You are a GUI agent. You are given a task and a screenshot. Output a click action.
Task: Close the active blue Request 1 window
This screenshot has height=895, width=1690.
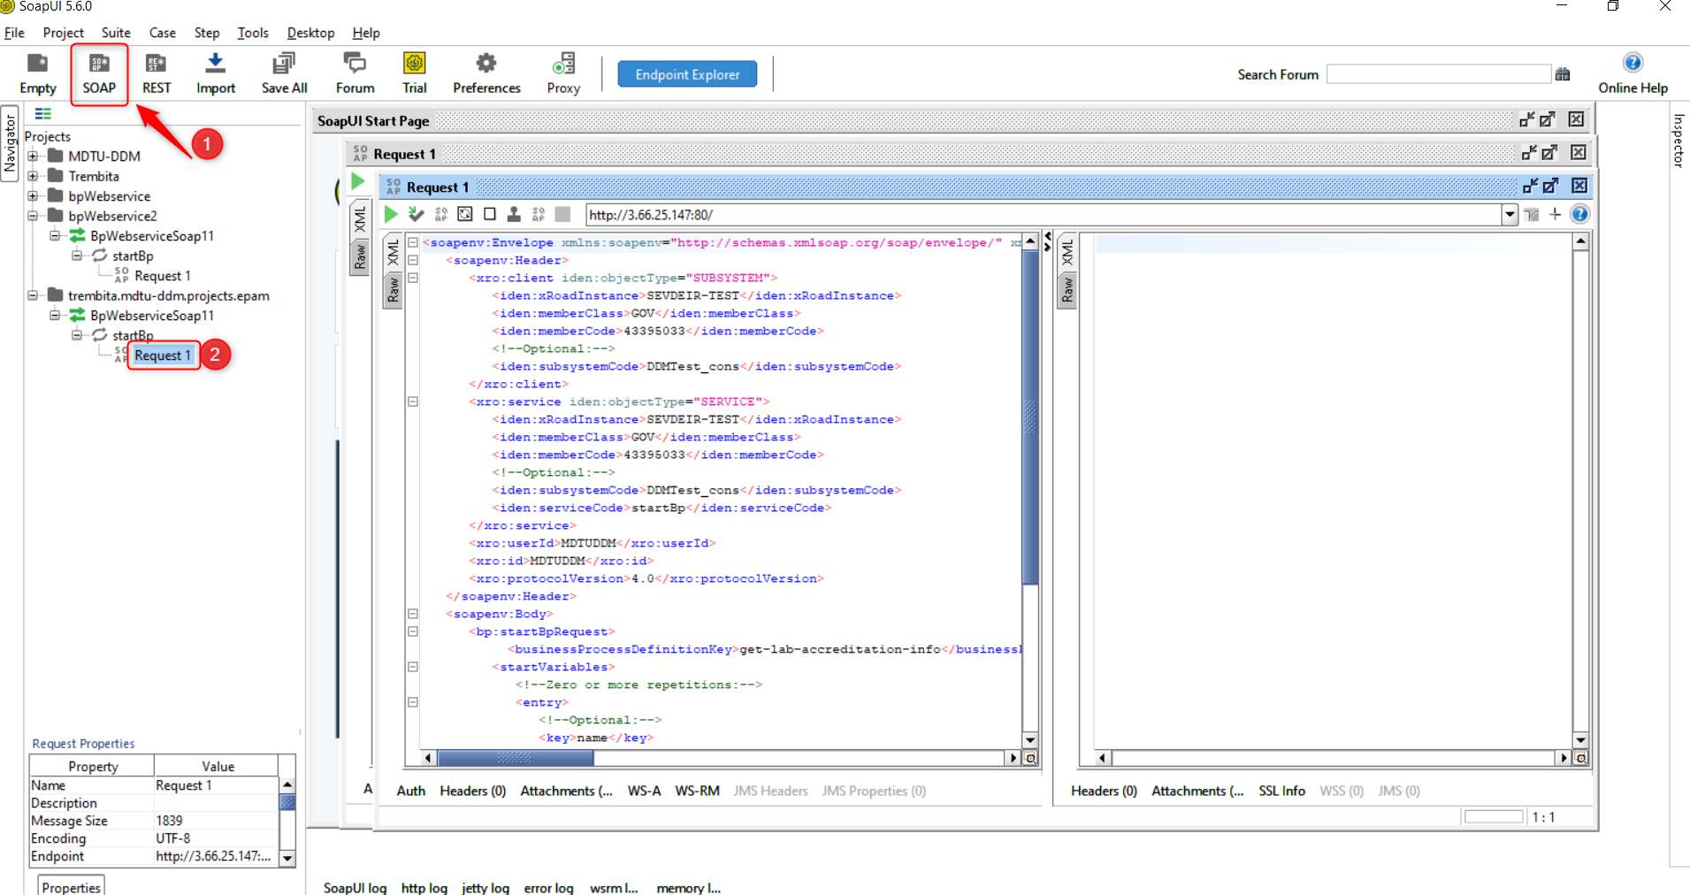(1579, 186)
